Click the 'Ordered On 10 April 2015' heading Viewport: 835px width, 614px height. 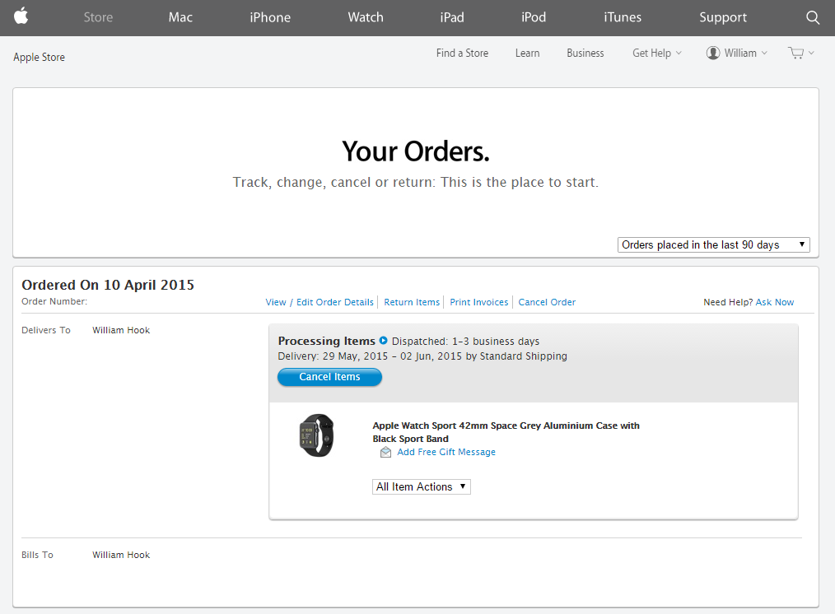(108, 285)
